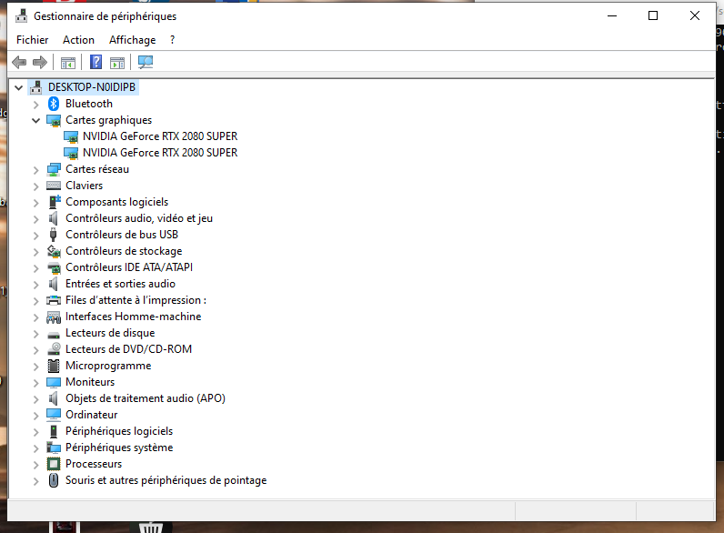Screen dimensions: 724x533
Task: Close the Gestionnaire de périphériques window
Action: [x=695, y=15]
